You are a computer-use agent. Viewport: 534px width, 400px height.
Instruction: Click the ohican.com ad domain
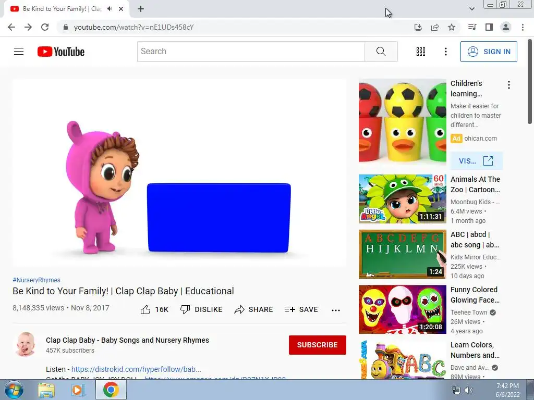pyautogui.click(x=480, y=139)
